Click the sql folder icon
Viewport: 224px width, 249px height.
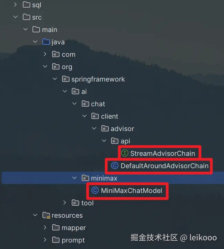click(x=27, y=4)
